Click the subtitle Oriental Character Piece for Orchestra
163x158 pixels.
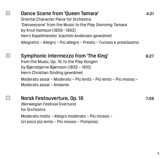(56, 19)
